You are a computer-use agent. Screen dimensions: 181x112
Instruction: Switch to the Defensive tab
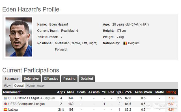pyautogui.click(x=31, y=79)
